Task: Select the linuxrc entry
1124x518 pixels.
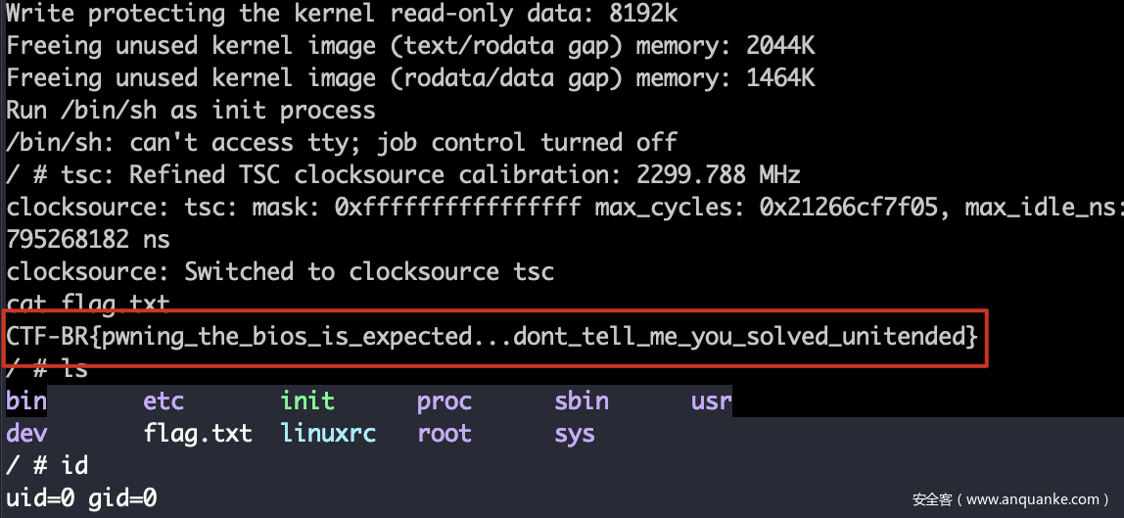Action: [328, 434]
